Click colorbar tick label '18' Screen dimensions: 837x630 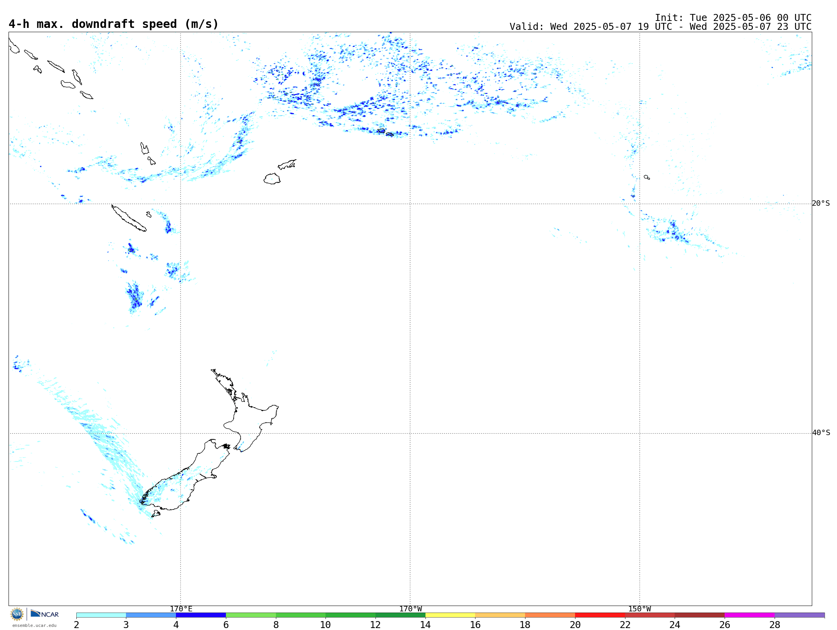(x=525, y=625)
